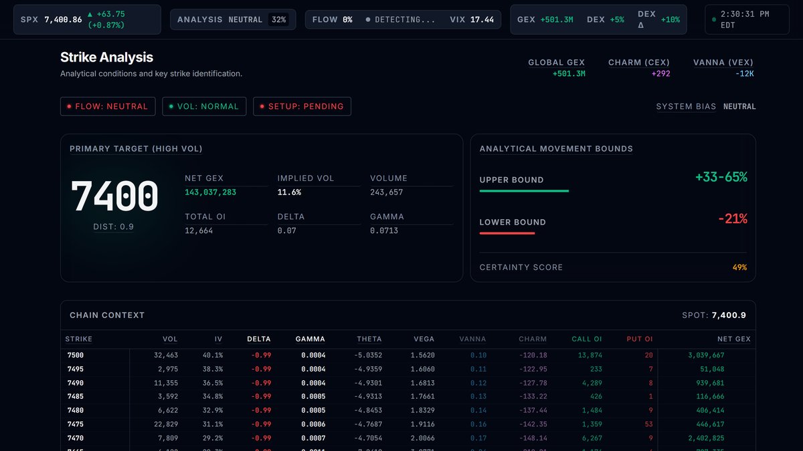Click the DEX delta +10% value

pyautogui.click(x=658, y=19)
